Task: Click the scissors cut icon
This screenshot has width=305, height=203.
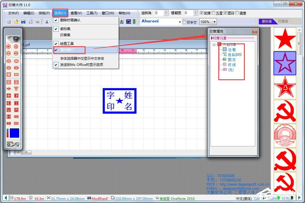Action: [x=47, y=22]
